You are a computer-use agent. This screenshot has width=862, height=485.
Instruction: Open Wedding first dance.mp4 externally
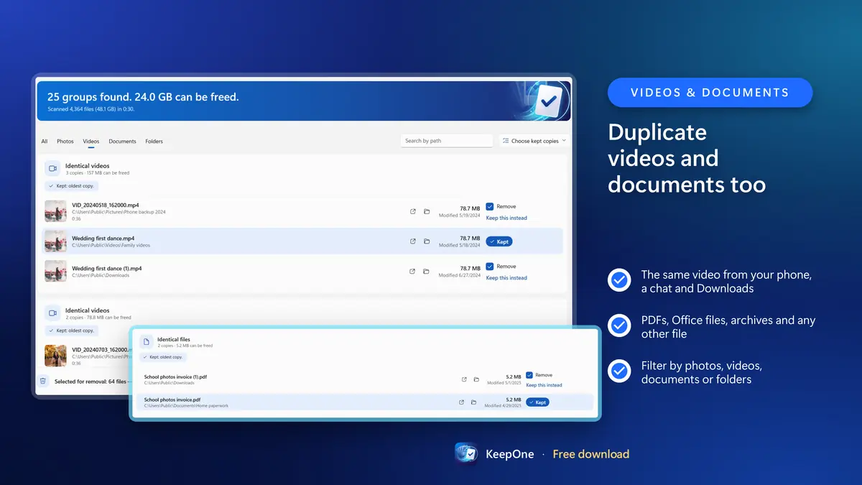[x=413, y=241]
